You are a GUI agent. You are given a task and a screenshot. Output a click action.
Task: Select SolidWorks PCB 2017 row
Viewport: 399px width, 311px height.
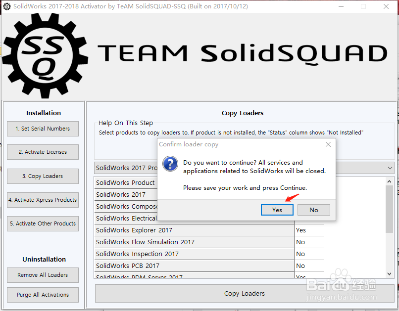tap(195, 266)
